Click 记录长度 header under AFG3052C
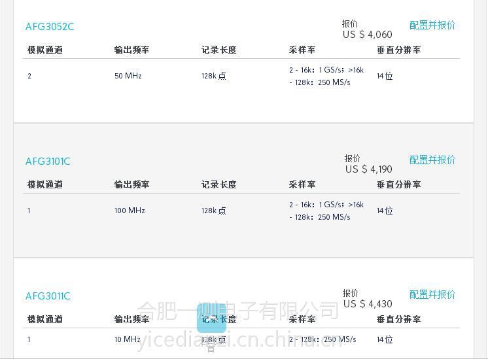 (218, 50)
